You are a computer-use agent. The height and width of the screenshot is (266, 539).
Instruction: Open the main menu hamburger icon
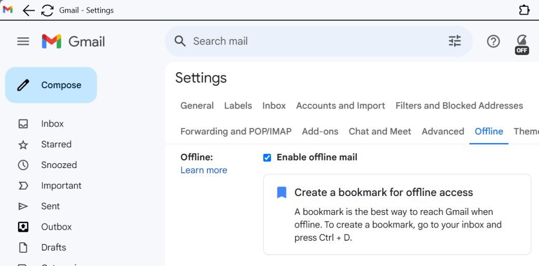pyautogui.click(x=23, y=42)
